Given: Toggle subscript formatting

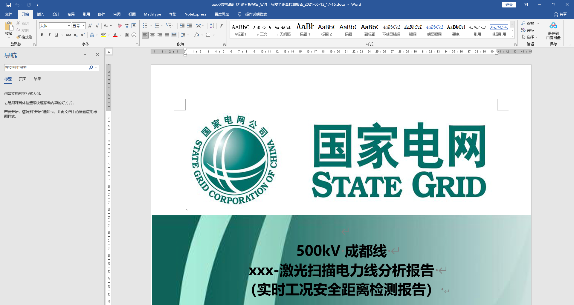Looking at the screenshot, I should pos(76,35).
